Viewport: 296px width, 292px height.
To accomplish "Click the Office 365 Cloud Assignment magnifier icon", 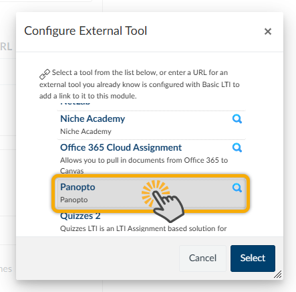I will pyautogui.click(x=237, y=147).
